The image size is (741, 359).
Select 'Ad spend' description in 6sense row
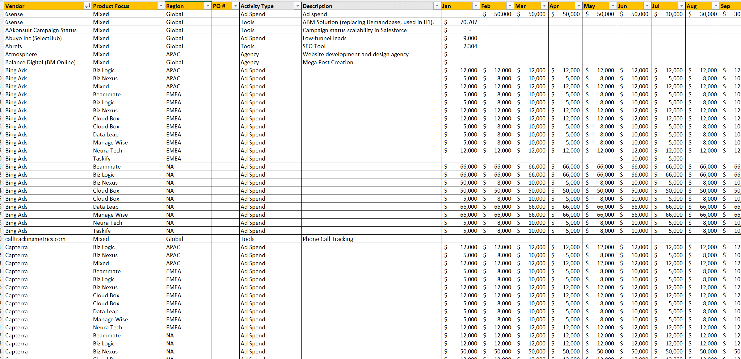(371, 14)
